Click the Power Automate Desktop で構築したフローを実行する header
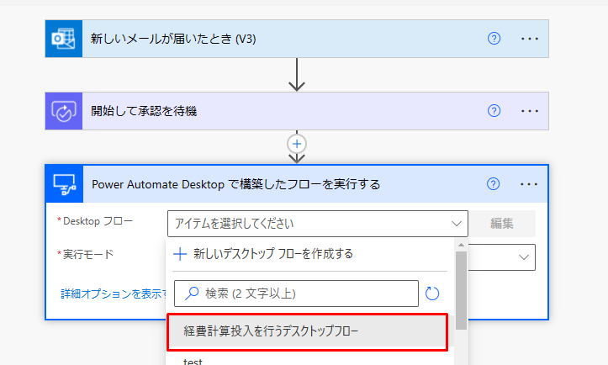The width and height of the screenshot is (608, 365). point(297,184)
